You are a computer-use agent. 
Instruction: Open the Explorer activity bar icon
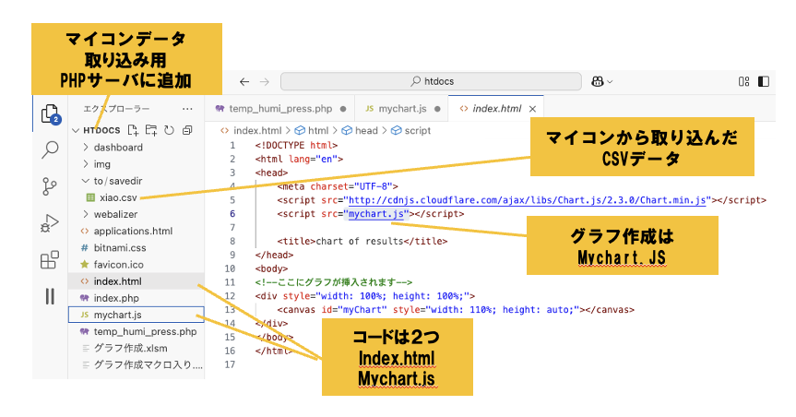click(50, 113)
